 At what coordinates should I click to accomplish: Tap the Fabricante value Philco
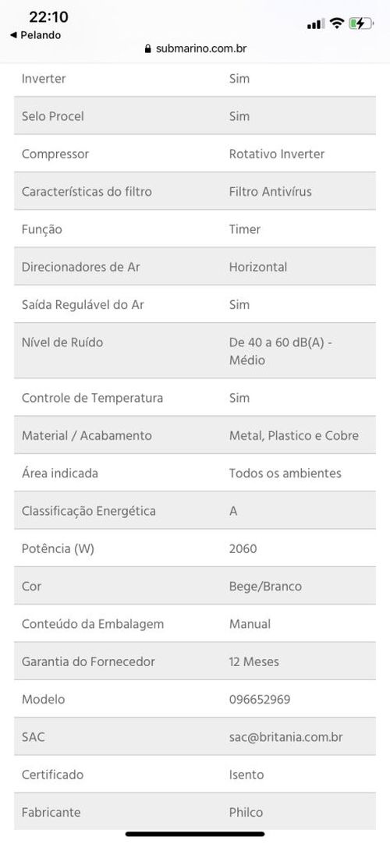pyautogui.click(x=246, y=812)
